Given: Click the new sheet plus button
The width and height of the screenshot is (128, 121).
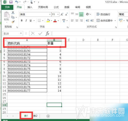Looking at the screenshot, I should click(48, 116).
